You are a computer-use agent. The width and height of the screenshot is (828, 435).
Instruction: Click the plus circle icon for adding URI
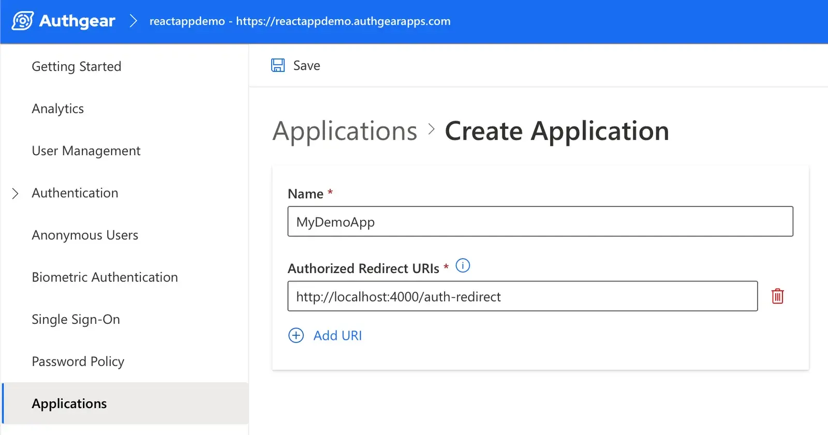point(296,335)
